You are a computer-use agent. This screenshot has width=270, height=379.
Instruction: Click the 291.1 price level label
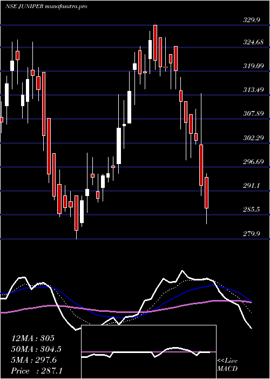pos(252,186)
